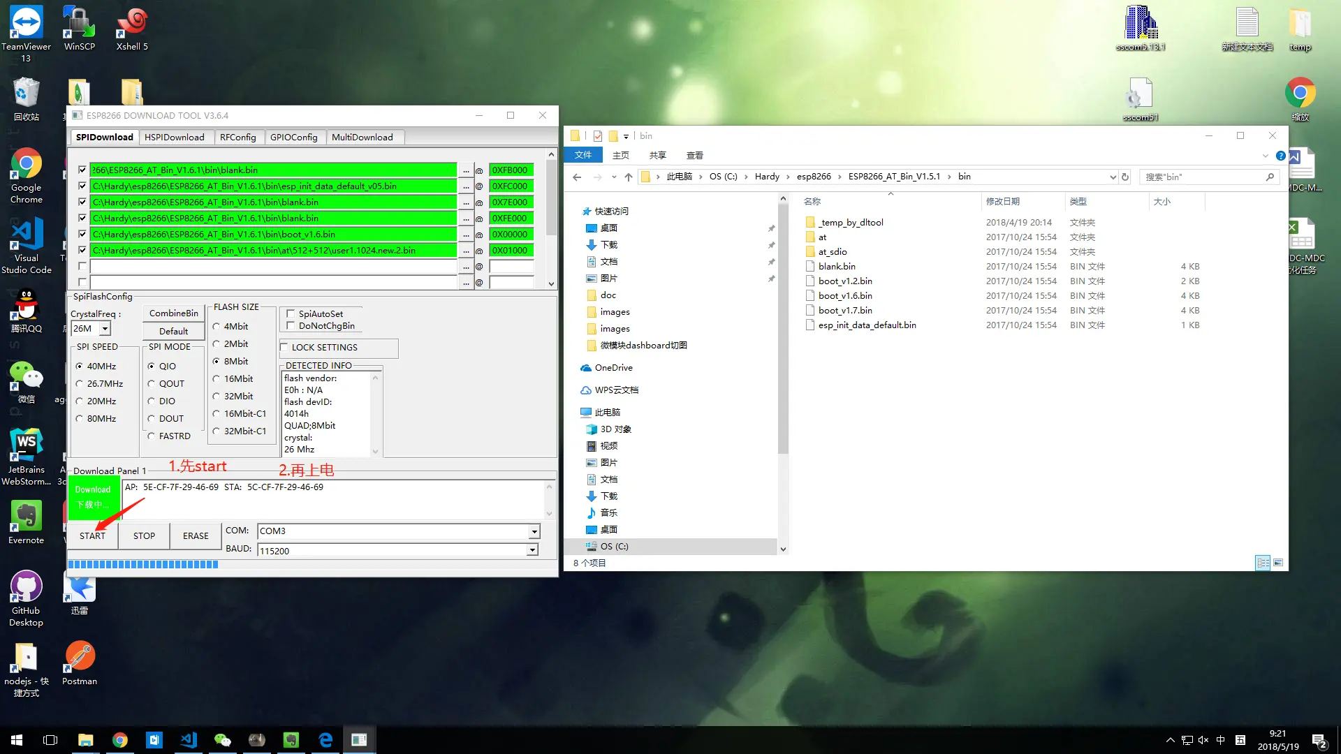1341x754 pixels.
Task: Open Visual Studio Code from taskbar
Action: 189,740
